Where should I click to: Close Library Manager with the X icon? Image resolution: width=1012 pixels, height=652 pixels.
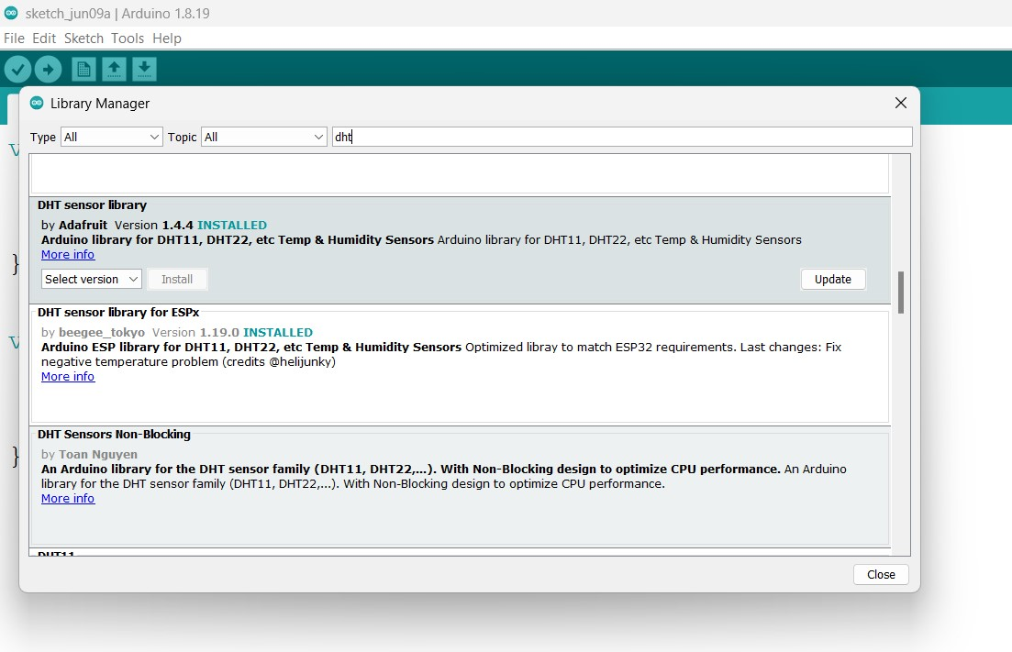coord(900,104)
